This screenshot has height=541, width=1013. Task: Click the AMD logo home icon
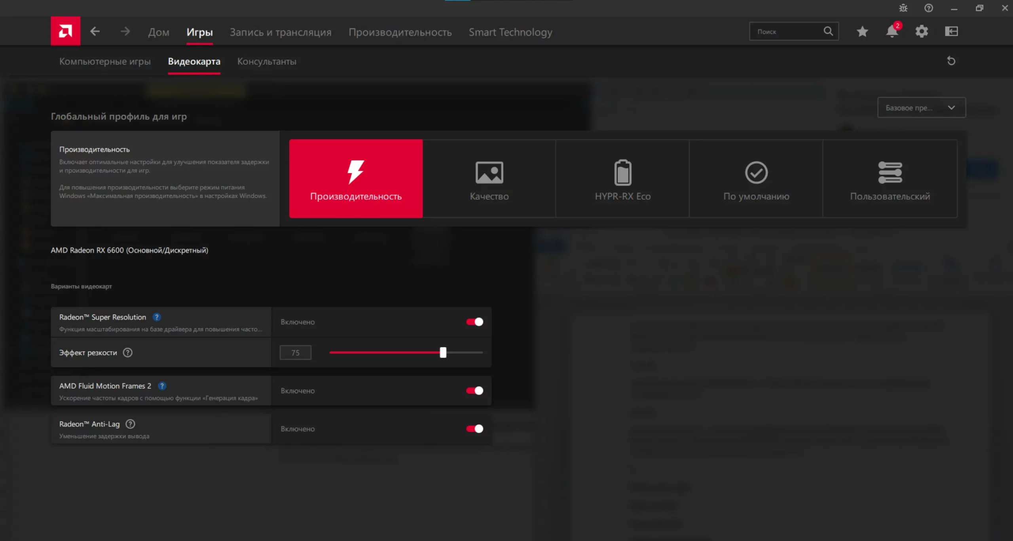coord(65,31)
